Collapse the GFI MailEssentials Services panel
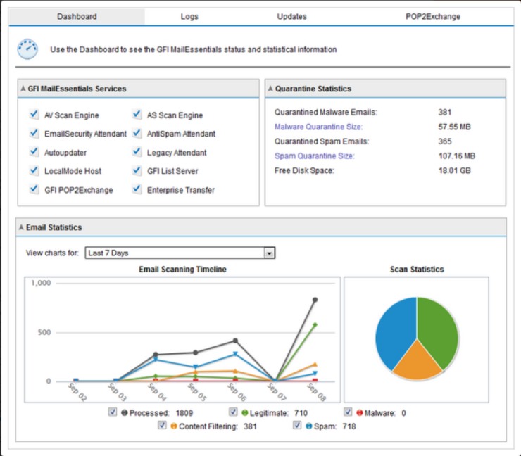The width and height of the screenshot is (521, 456). pos(23,89)
